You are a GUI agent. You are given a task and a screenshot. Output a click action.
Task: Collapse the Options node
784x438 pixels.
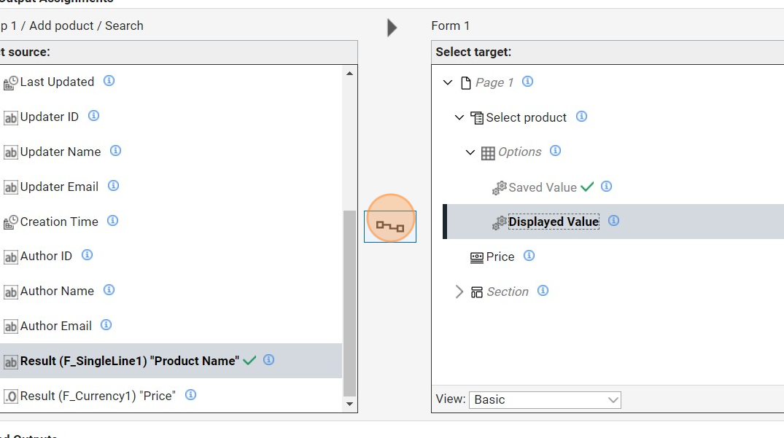click(470, 152)
